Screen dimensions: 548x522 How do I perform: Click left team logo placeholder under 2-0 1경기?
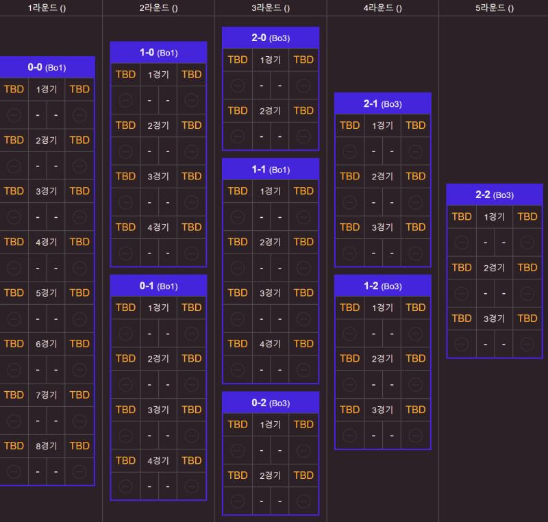238,85
